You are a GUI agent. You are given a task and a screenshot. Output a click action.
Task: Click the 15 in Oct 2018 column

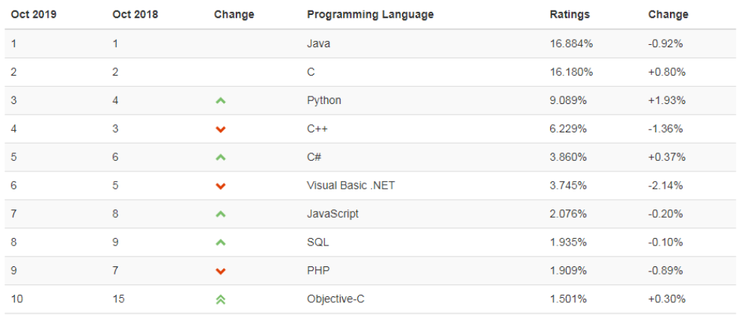tap(118, 299)
